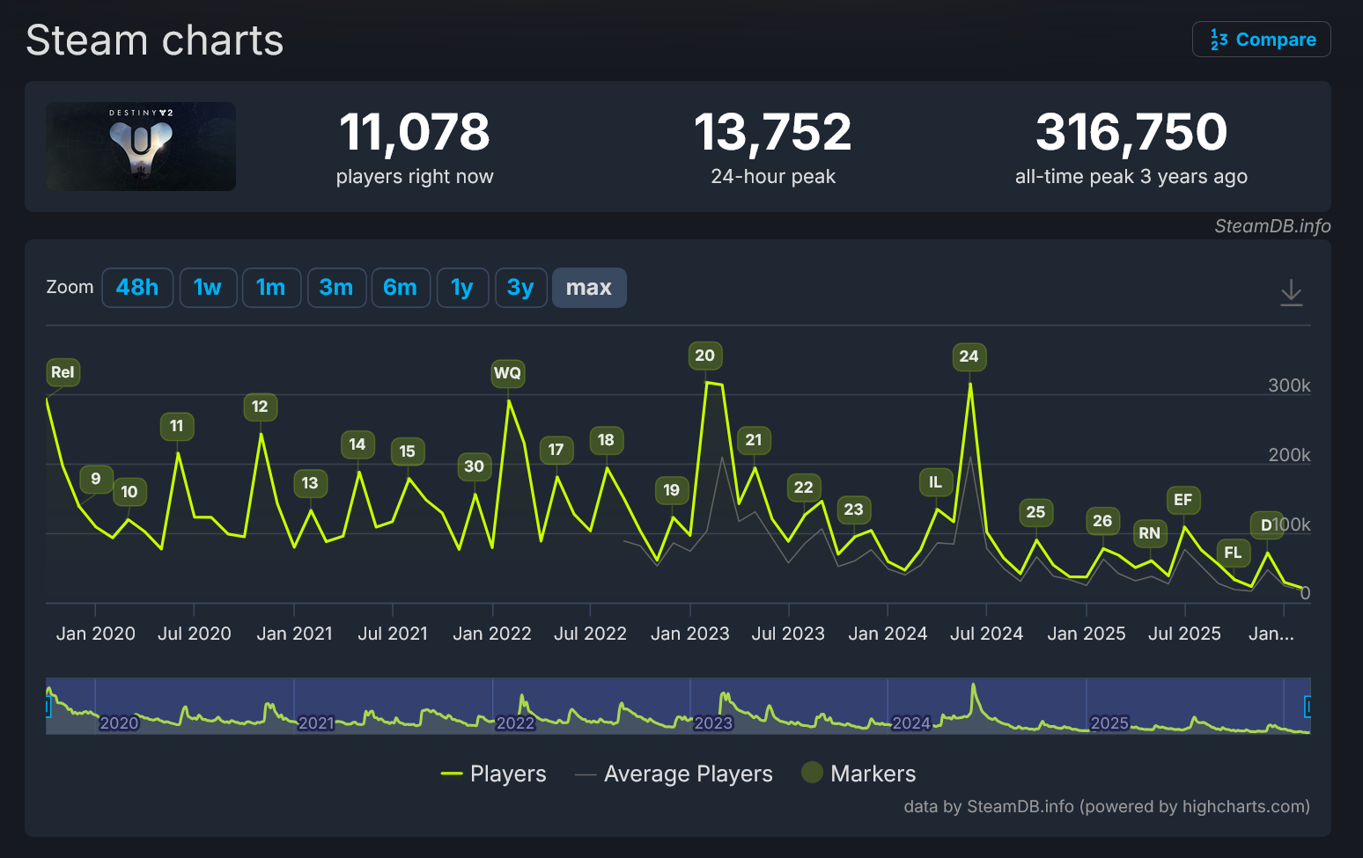
Task: Click the green Markers legend dot
Action: click(x=811, y=774)
